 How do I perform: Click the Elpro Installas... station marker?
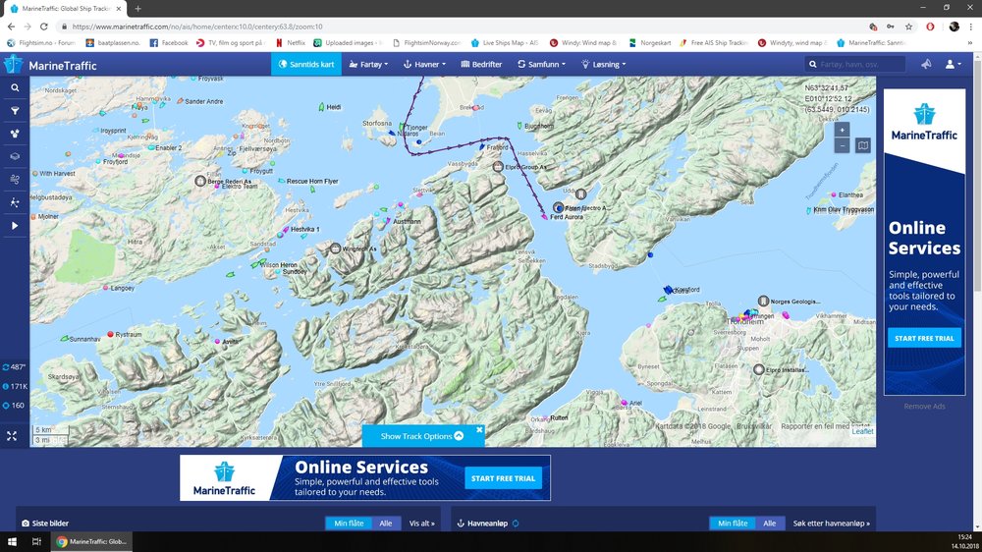[x=758, y=369]
